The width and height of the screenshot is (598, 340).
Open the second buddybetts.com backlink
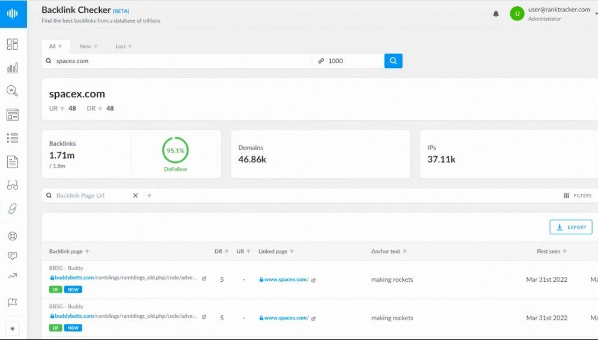124,316
